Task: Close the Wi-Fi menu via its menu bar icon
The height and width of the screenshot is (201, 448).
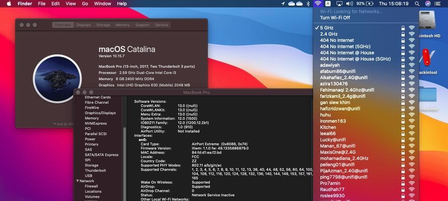Action: 317,4
